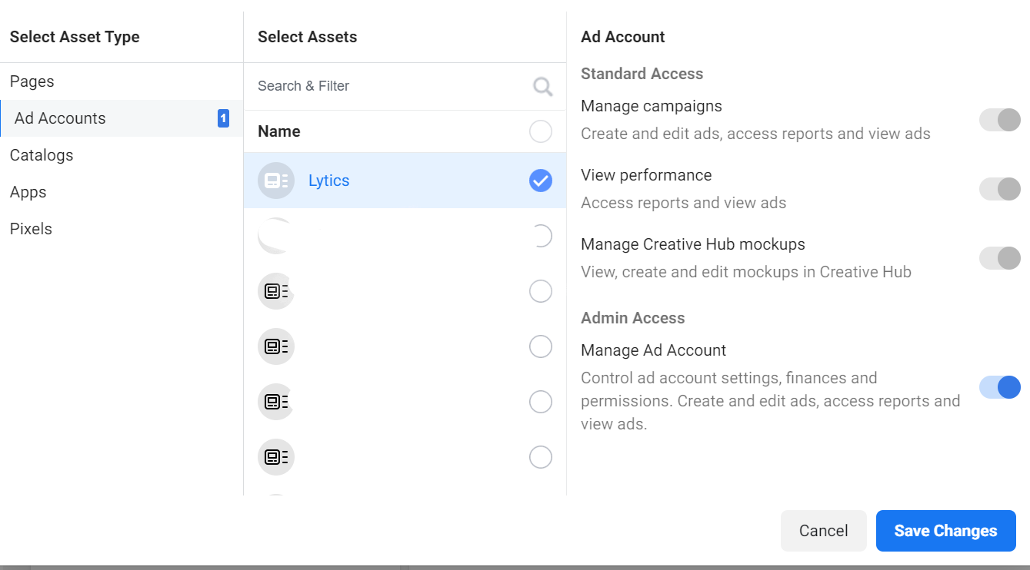
Task: Click the blue badge on Ad Accounts
Action: point(223,118)
